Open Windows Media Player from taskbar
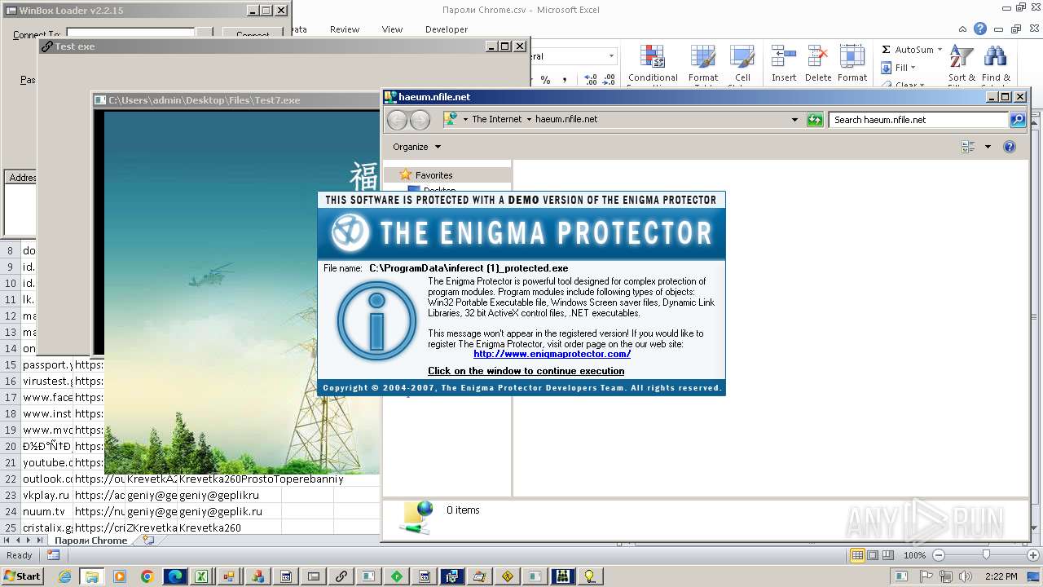 [120, 576]
